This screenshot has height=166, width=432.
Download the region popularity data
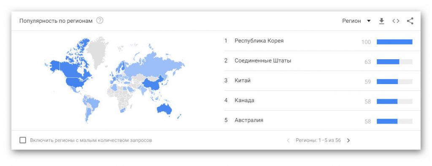tap(381, 21)
